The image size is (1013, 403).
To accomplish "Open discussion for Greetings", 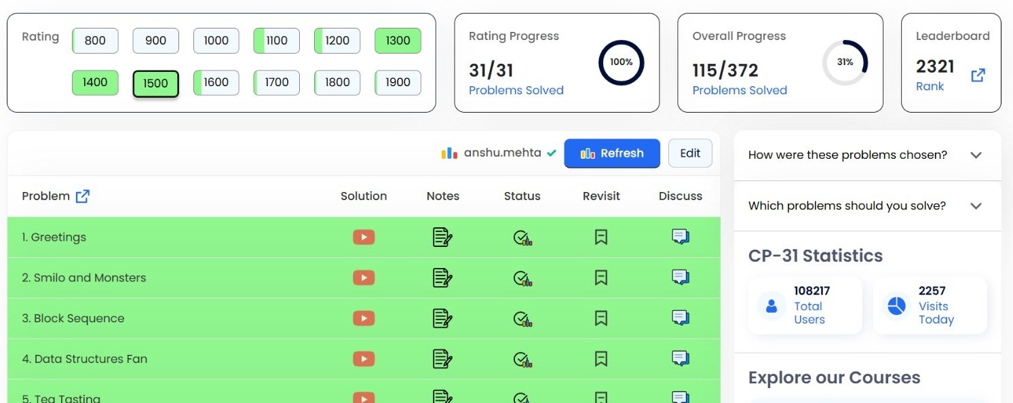I will pos(681,237).
